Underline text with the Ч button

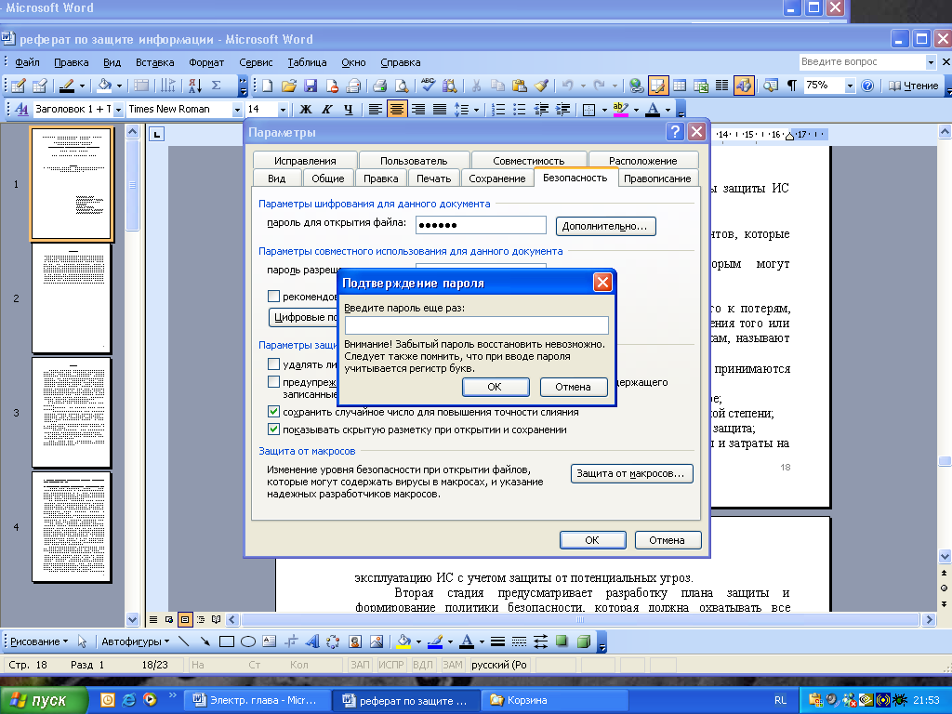click(x=349, y=110)
